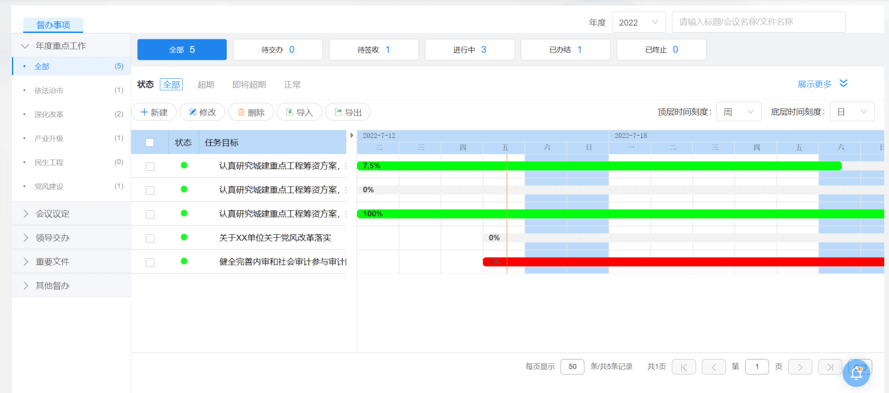Click the green 7.5% progress bar
The width and height of the screenshot is (889, 393).
coord(599,165)
